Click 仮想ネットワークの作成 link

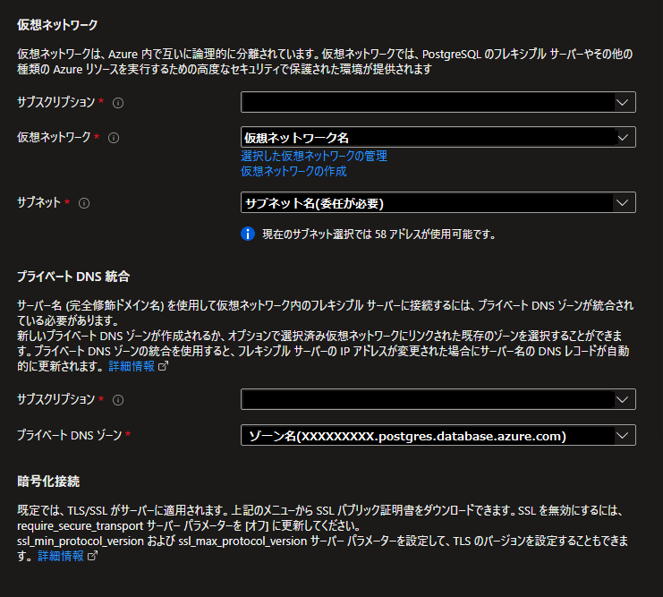[293, 171]
